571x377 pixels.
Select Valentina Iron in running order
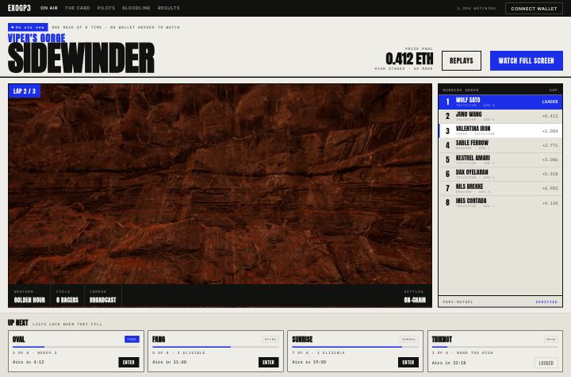pyautogui.click(x=500, y=130)
